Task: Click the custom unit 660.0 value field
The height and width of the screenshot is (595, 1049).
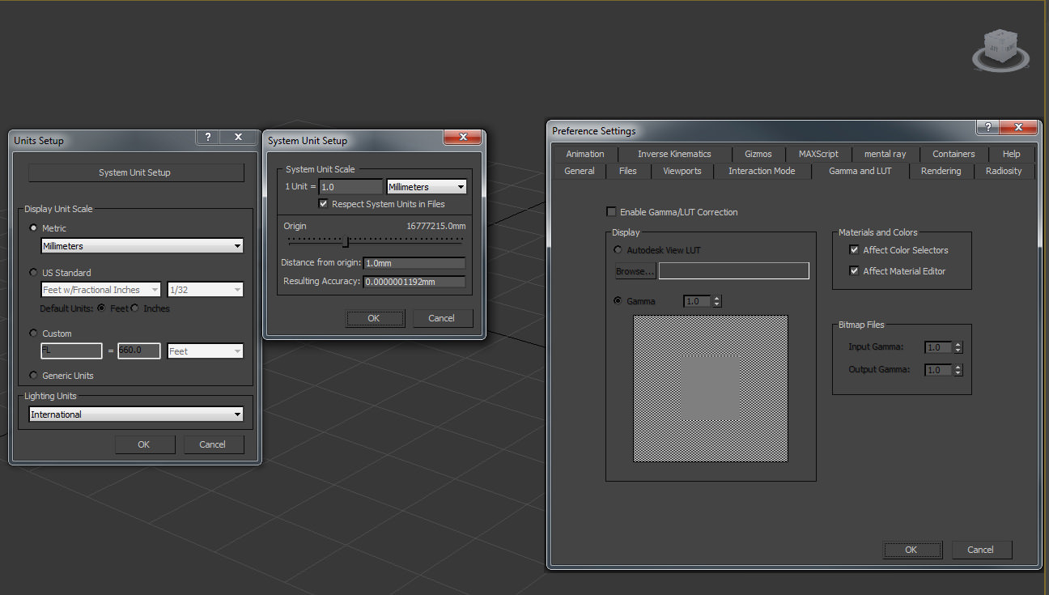Action: click(x=139, y=351)
